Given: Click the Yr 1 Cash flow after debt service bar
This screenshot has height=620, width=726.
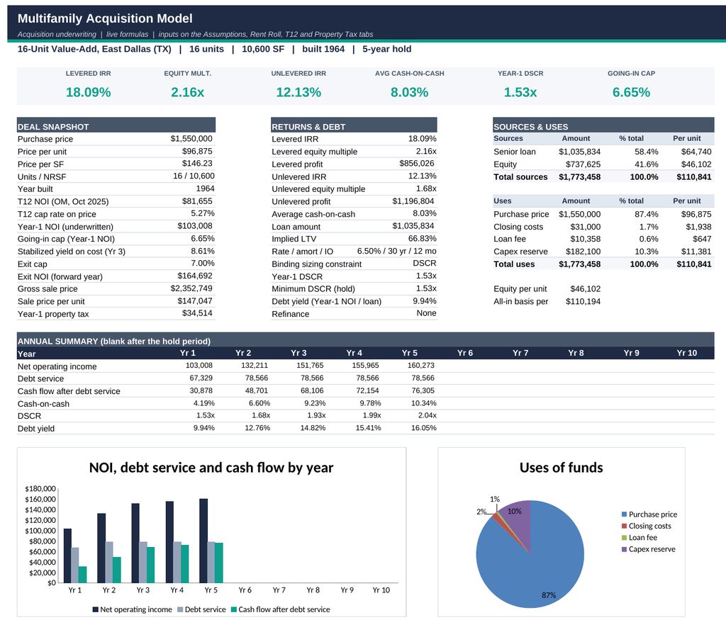Looking at the screenshot, I should click(x=82, y=575).
